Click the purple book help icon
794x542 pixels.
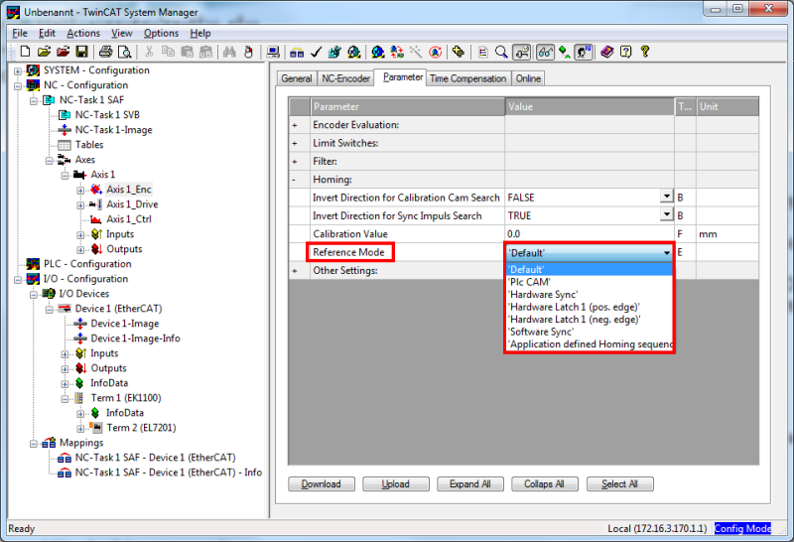[607, 52]
